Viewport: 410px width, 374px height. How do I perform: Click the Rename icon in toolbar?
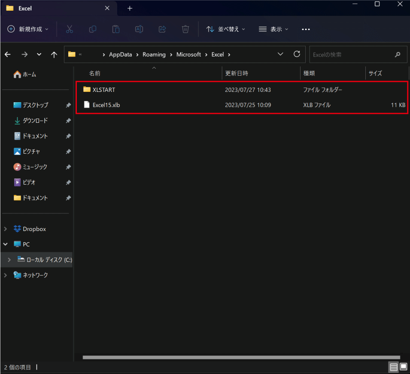(139, 29)
